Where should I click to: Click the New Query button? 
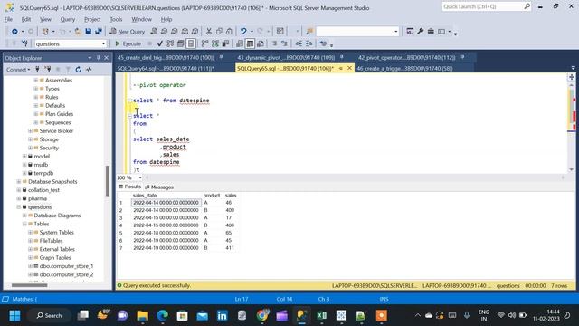tap(127, 32)
